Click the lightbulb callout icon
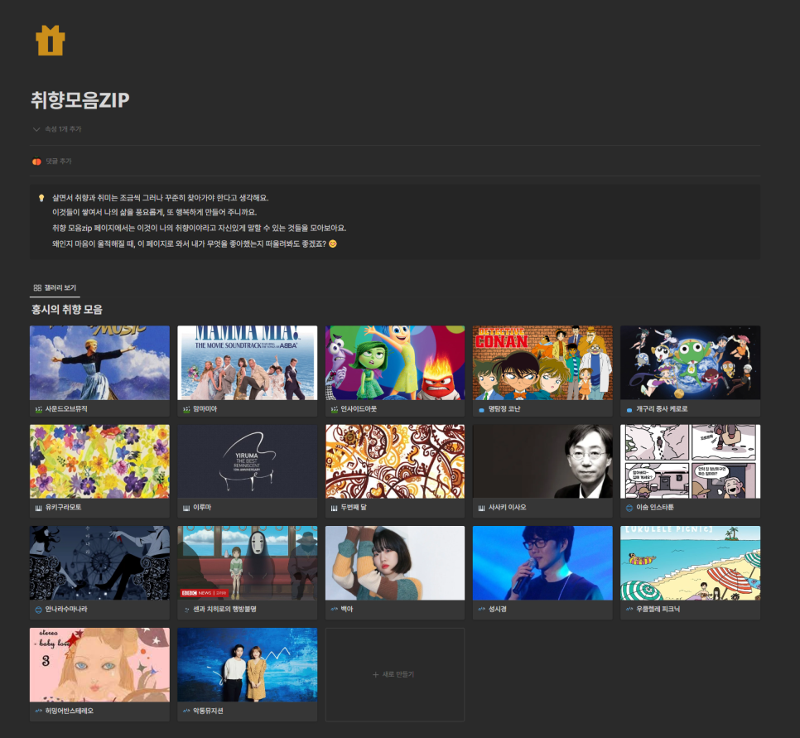This screenshot has width=800, height=738. pos(41,198)
